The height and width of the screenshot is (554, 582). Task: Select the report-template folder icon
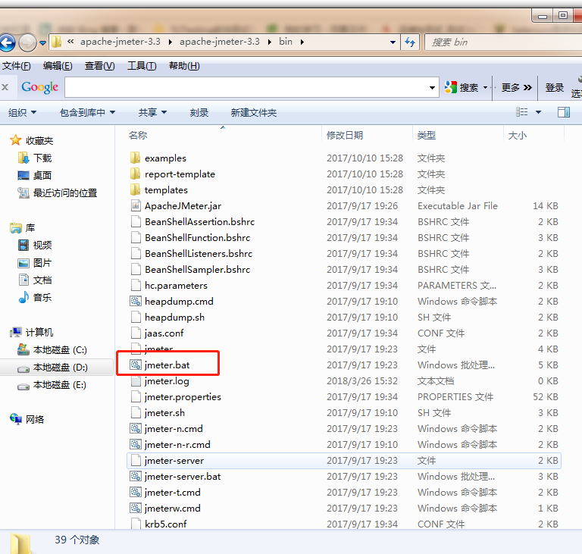(x=136, y=174)
